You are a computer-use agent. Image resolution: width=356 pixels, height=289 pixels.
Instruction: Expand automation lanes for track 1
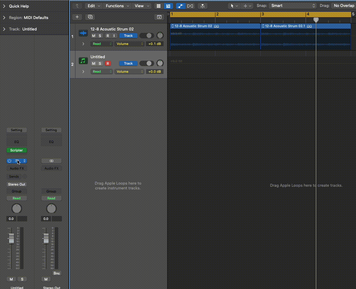tap(83, 44)
